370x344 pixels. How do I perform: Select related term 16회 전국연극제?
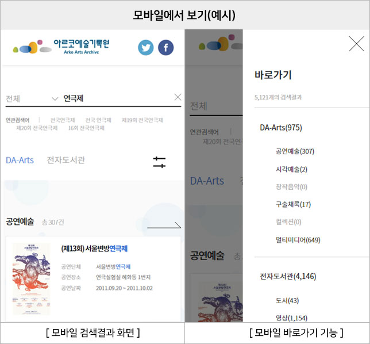pyautogui.click(x=86, y=128)
